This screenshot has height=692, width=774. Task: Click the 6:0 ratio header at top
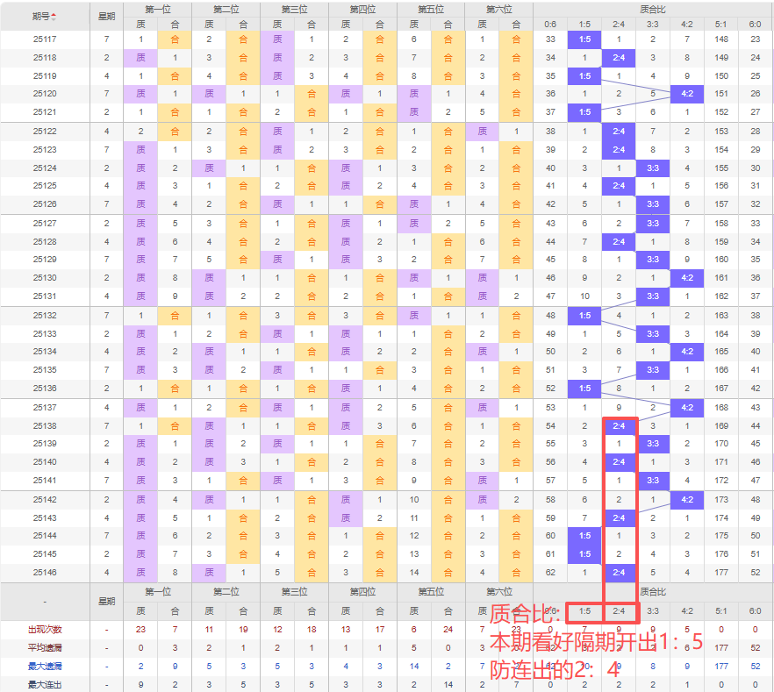pyautogui.click(x=756, y=25)
